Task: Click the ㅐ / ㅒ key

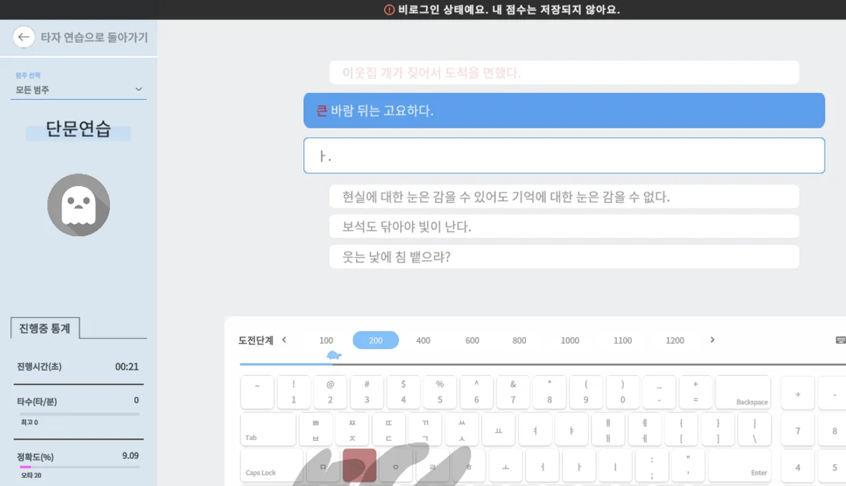Action: point(608,429)
